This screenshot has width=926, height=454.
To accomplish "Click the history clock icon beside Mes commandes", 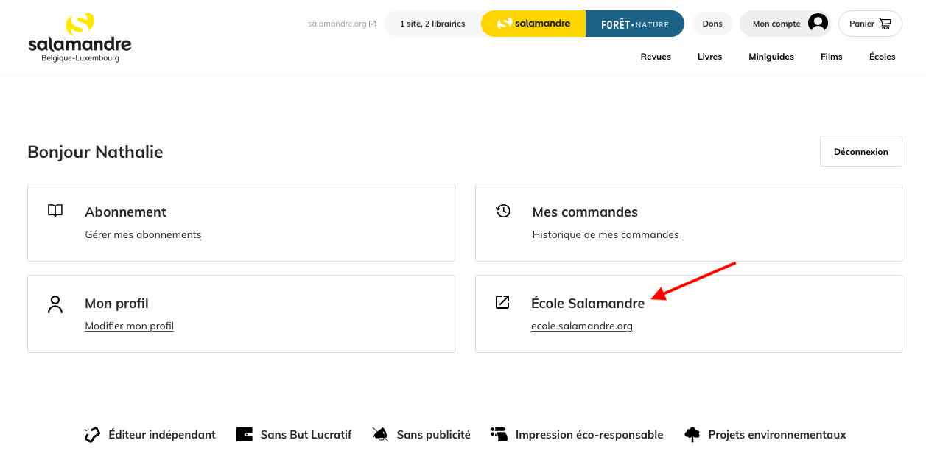I will [503, 211].
